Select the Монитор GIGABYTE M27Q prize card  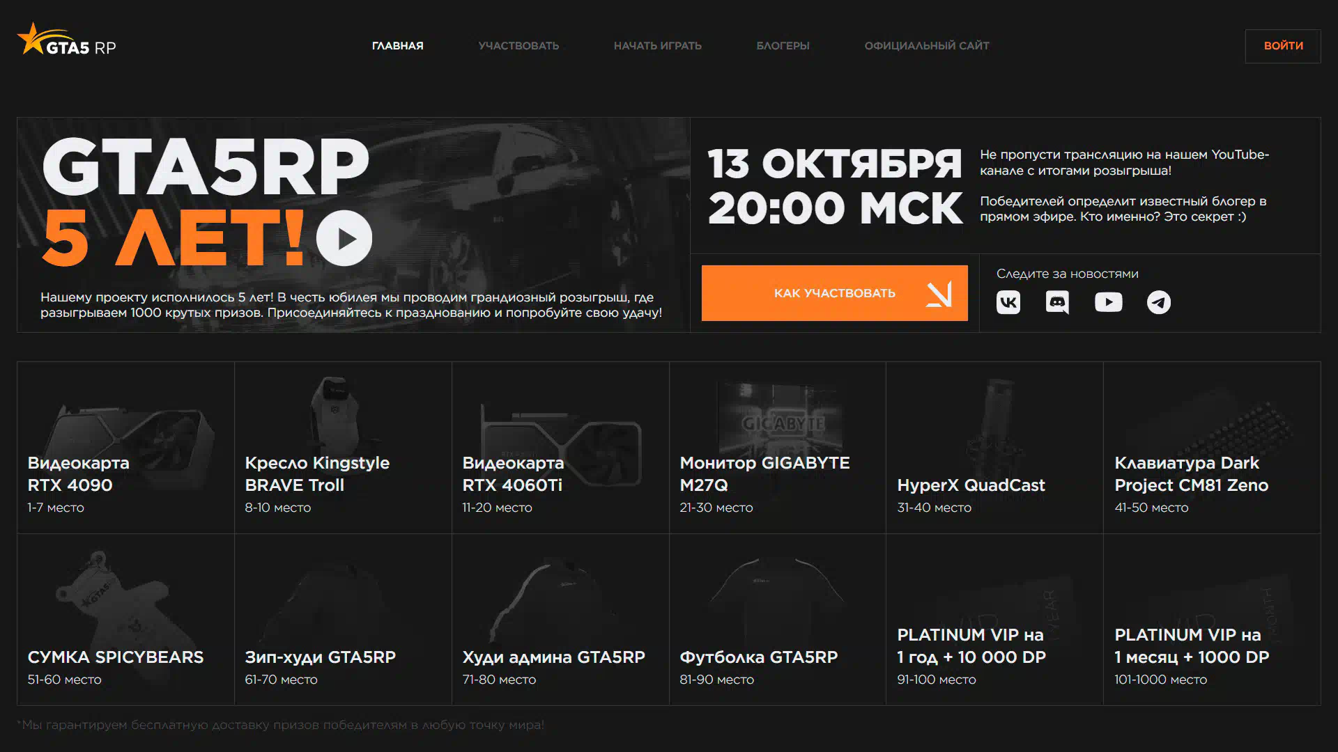tap(778, 448)
